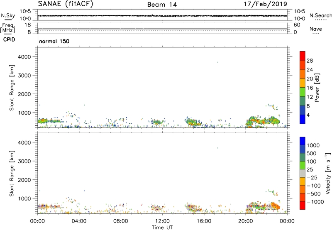Image resolution: width=332 pixels, height=230 pixels.
Task: Click the N.Search legend label
Action: 320,15
